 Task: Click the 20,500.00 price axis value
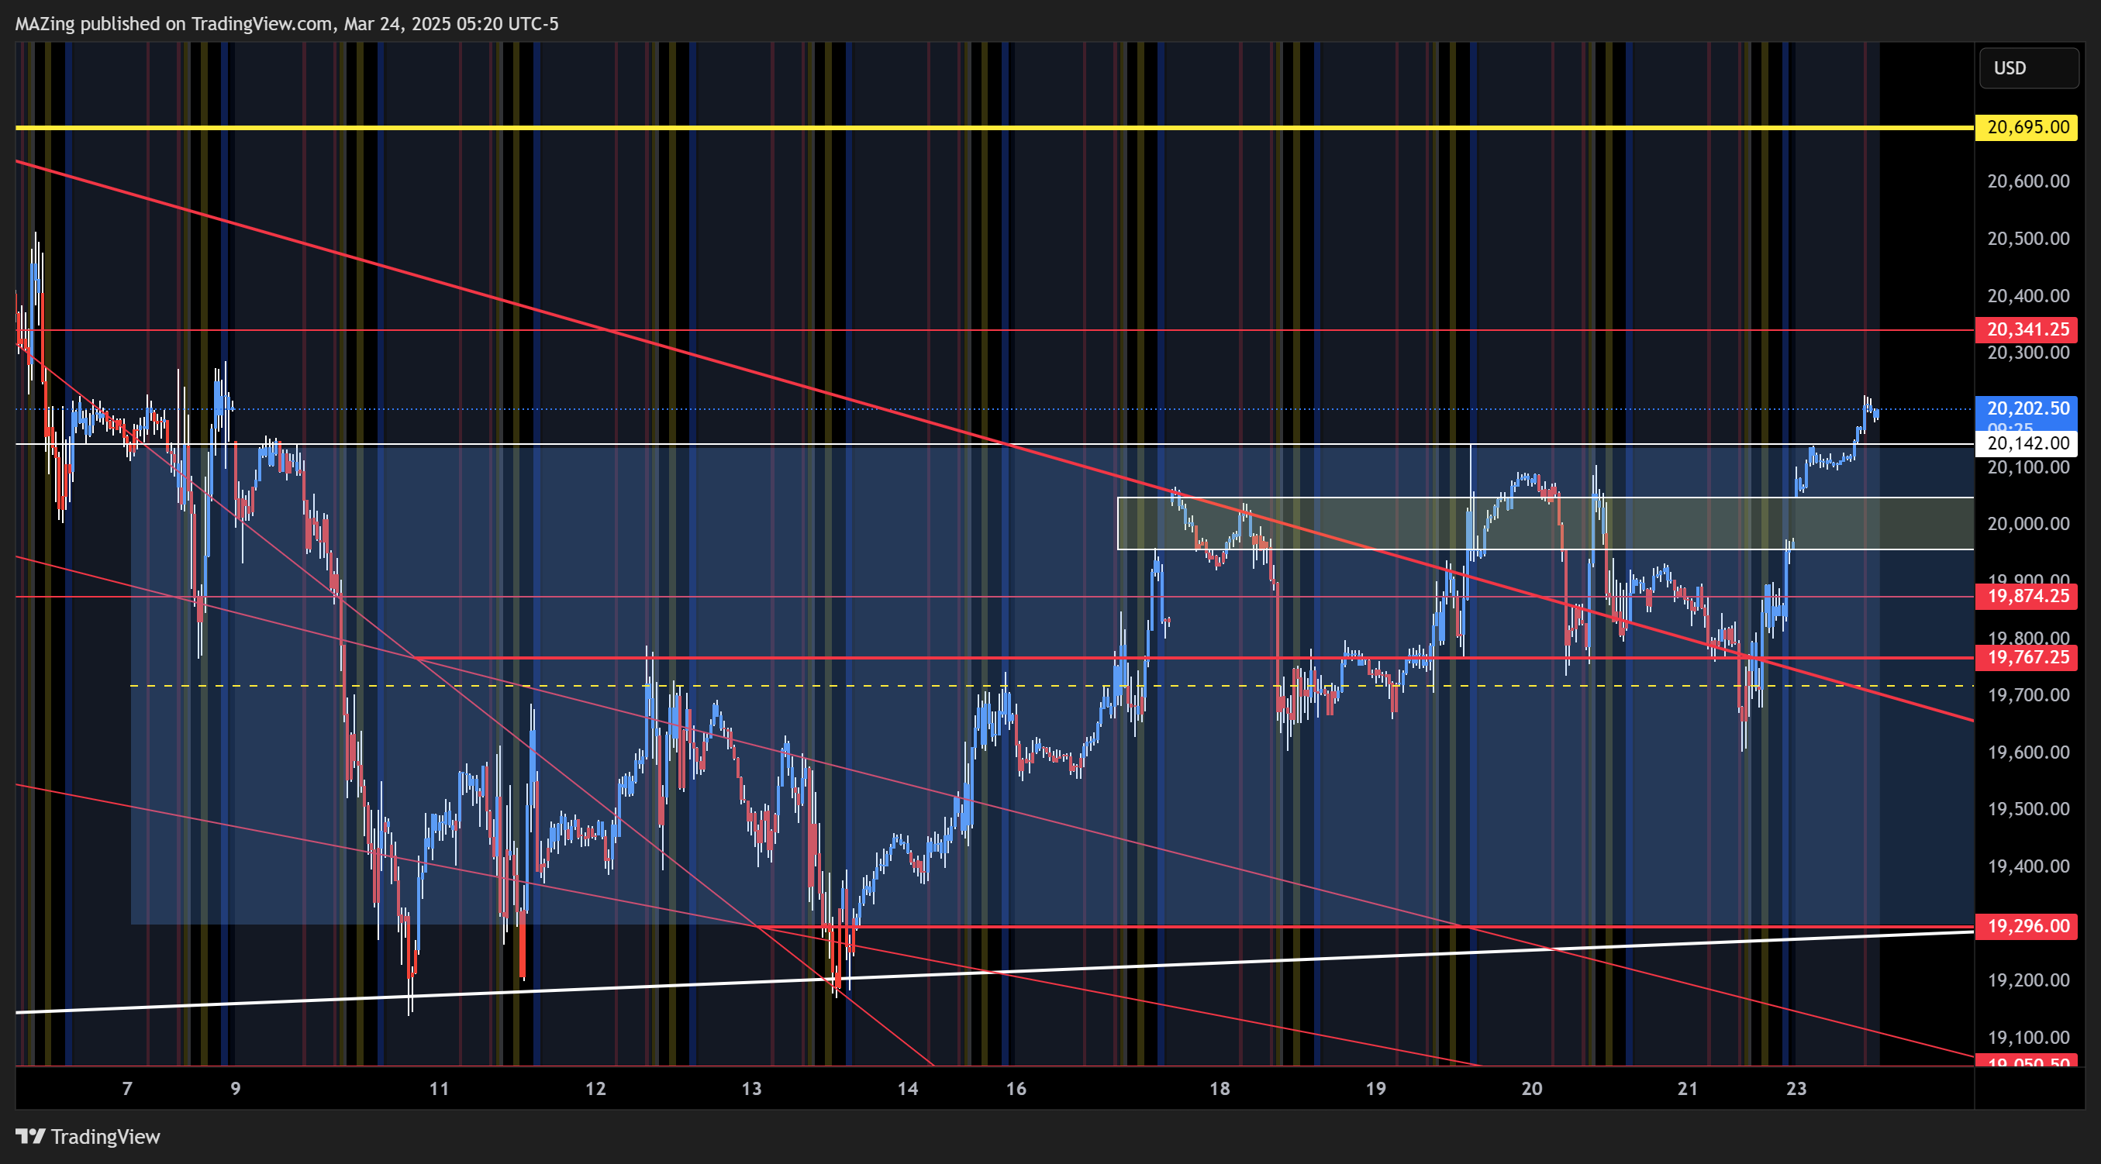pyautogui.click(x=2028, y=238)
